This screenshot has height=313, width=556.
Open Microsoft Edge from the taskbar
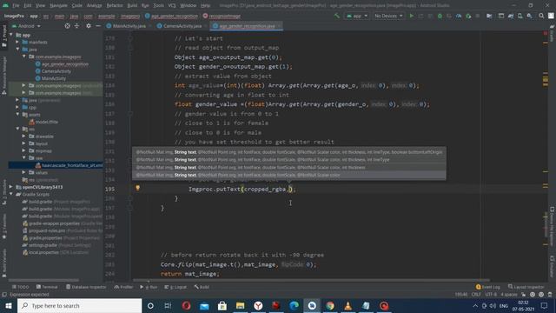click(294, 305)
